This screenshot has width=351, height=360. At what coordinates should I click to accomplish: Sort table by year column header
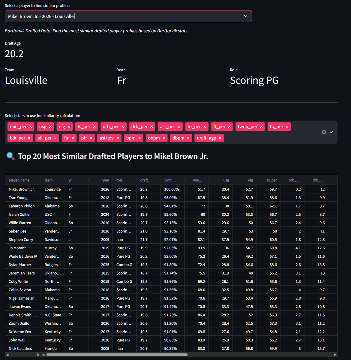pyautogui.click(x=100, y=180)
